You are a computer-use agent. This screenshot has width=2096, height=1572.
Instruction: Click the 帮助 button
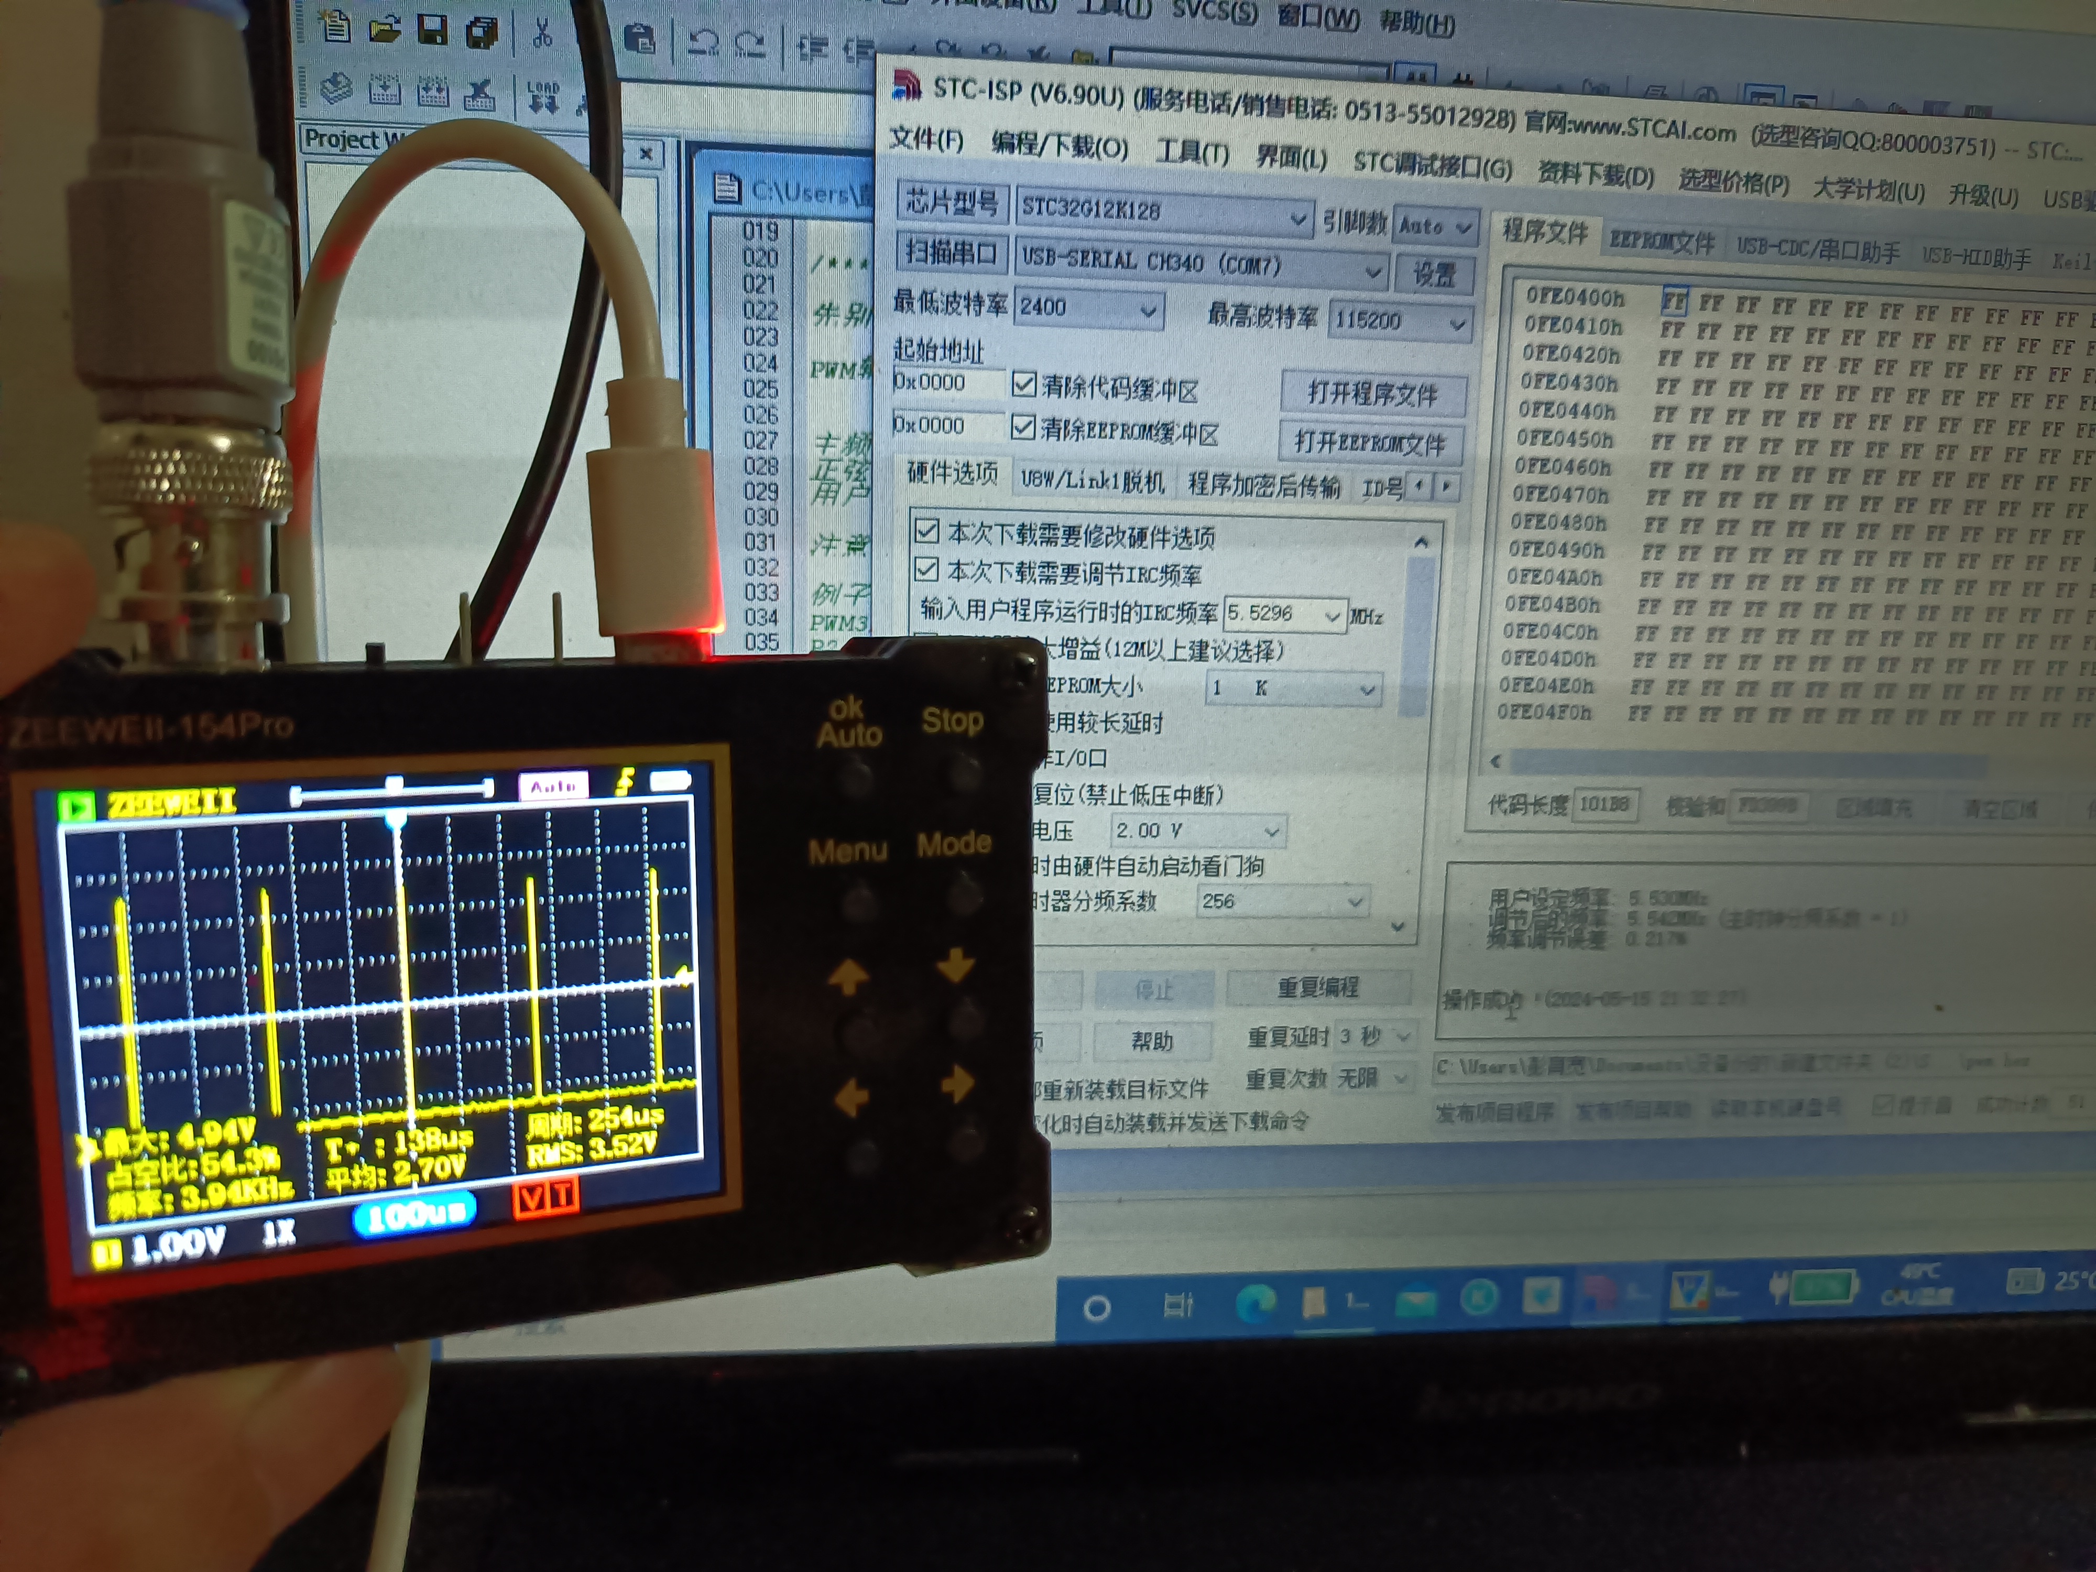(x=1152, y=1041)
